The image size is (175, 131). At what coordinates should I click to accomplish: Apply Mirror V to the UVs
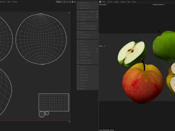point(87,44)
